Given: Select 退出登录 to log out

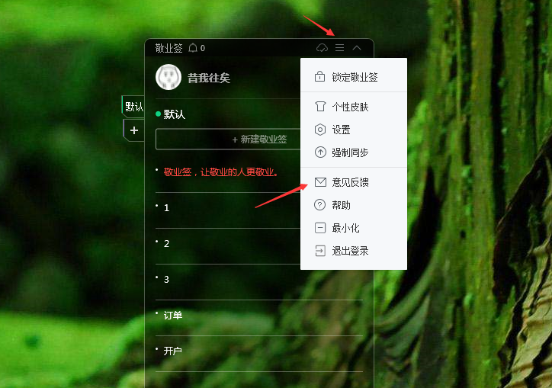Looking at the screenshot, I should (x=354, y=251).
